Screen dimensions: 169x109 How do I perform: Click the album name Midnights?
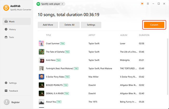pos(125,60)
